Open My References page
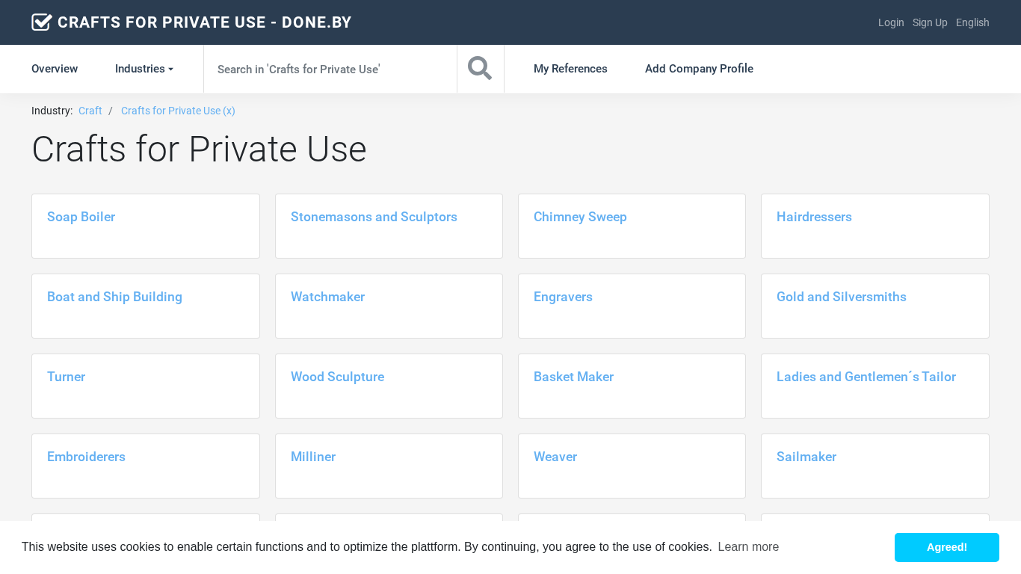Image resolution: width=1021 pixels, height=574 pixels. (570, 69)
